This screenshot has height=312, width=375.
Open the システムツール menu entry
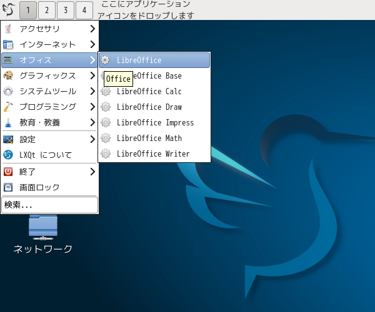[x=49, y=91]
